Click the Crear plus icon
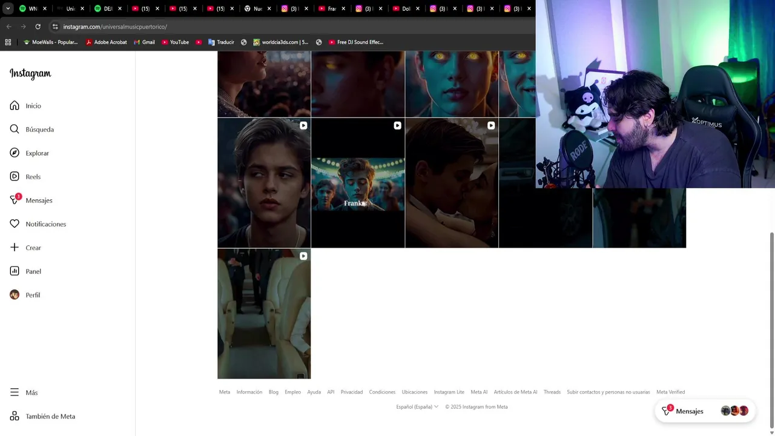The image size is (775, 436). coord(15,247)
